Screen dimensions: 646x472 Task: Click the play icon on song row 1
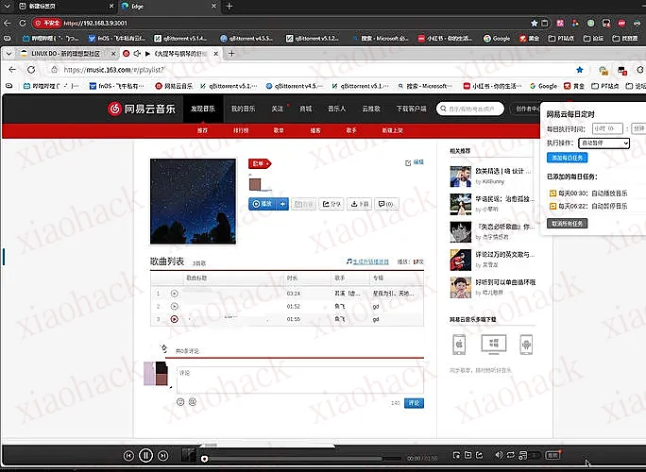(174, 294)
